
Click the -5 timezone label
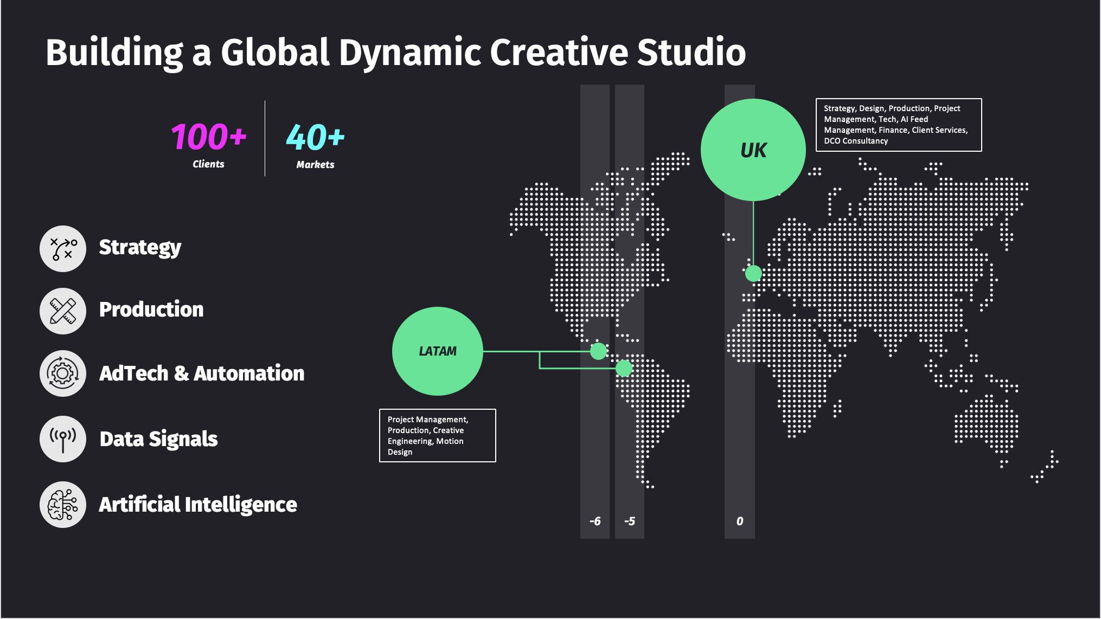[629, 521]
